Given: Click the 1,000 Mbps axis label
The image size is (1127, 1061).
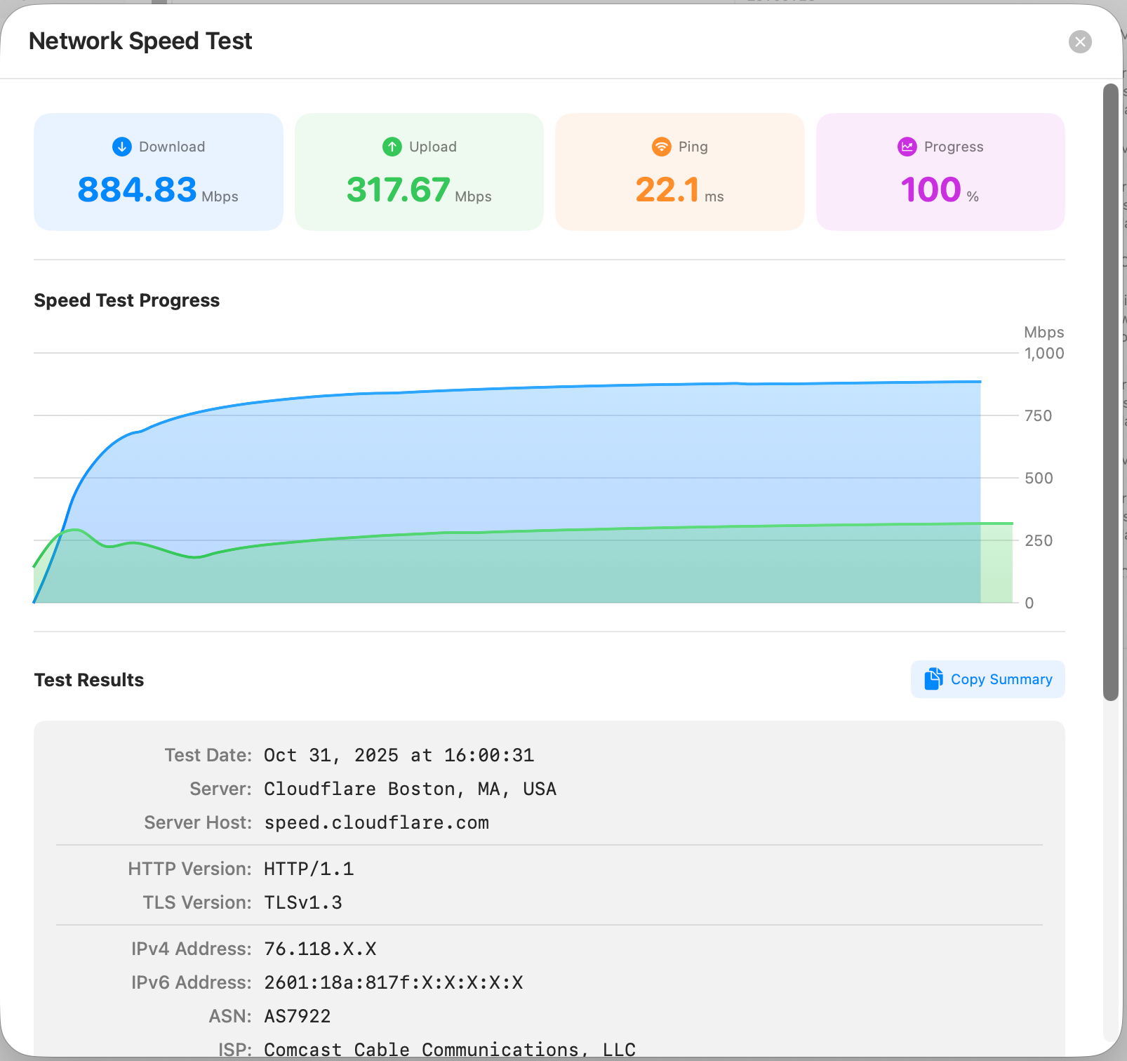Looking at the screenshot, I should tap(1043, 354).
